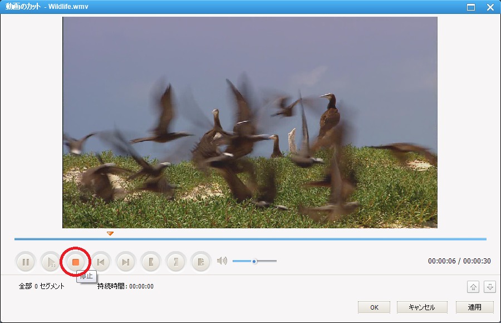
Task: Click the orange playhead marker on the timeline
Action: (x=110, y=233)
